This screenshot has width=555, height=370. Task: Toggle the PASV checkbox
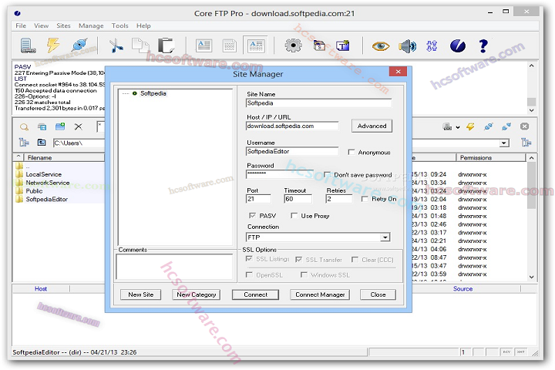(252, 216)
